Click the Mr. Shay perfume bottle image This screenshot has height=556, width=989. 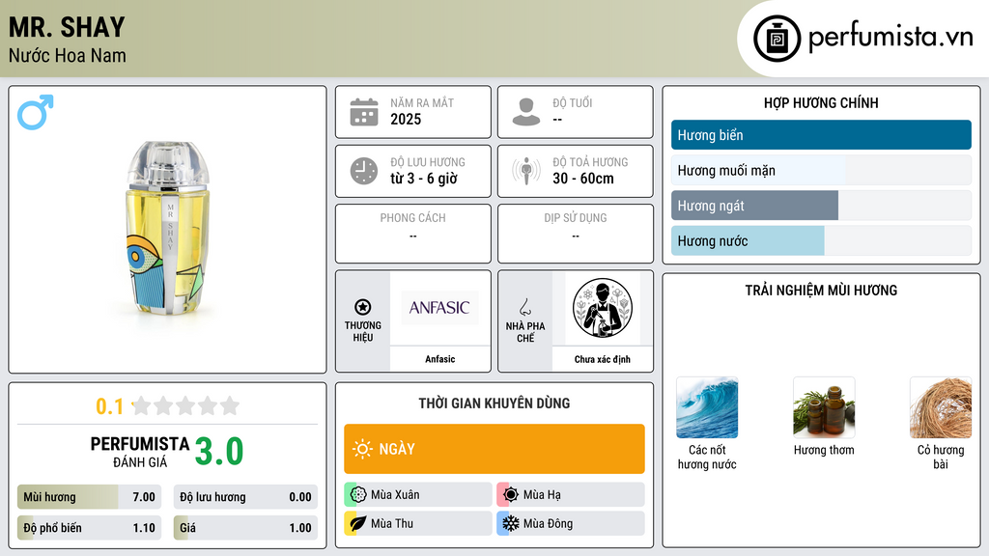tap(168, 228)
